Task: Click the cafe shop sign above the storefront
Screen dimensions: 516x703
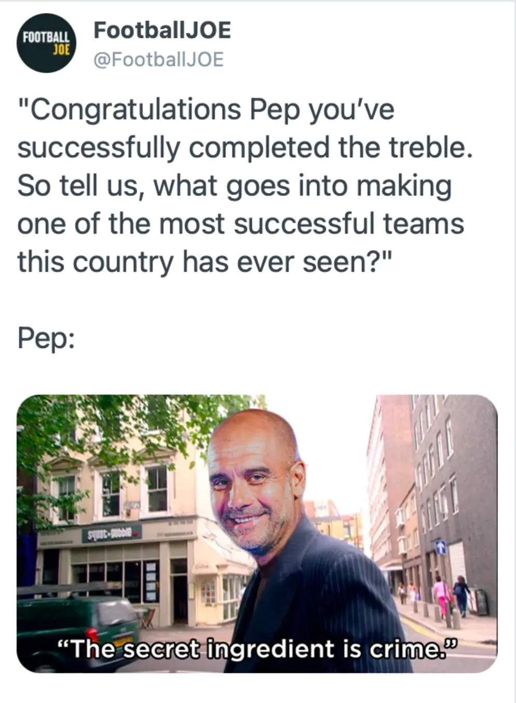Action: pos(112,533)
